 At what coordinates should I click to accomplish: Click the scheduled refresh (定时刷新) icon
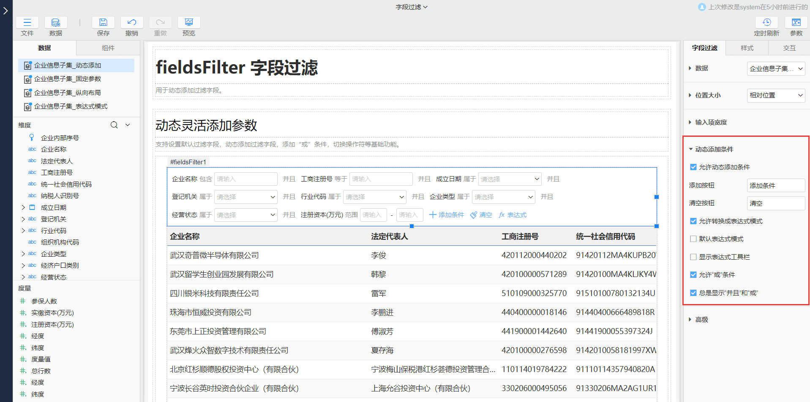(x=766, y=23)
